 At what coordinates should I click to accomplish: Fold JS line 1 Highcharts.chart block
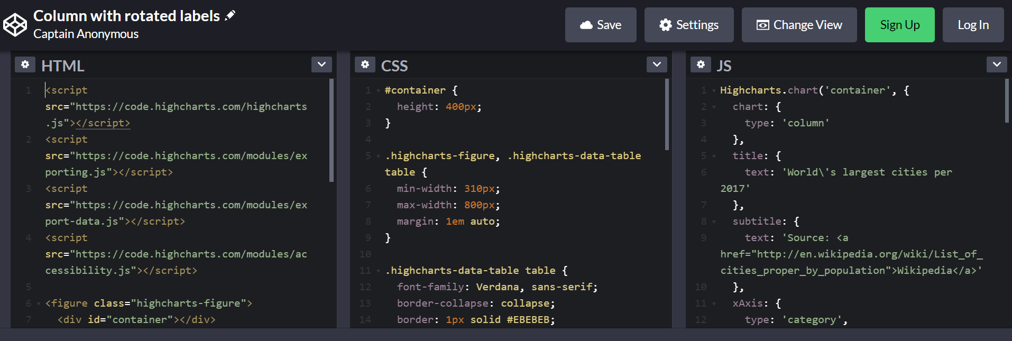click(714, 90)
